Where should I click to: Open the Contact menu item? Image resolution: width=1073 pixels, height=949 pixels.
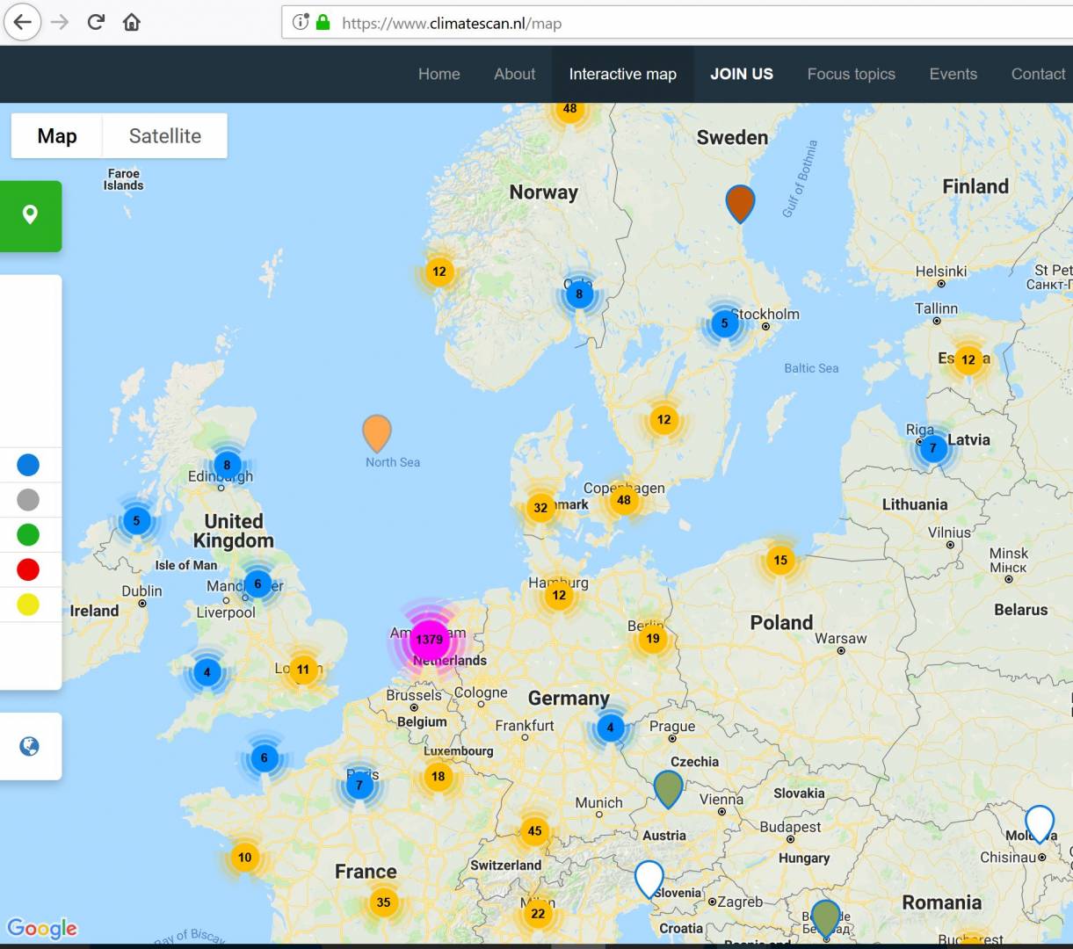click(x=1038, y=74)
